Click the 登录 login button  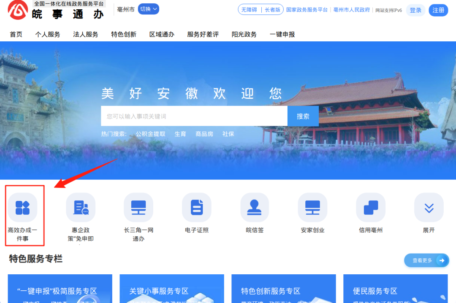coord(415,10)
